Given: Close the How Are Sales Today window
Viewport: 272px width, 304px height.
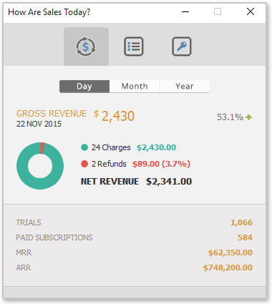Looking at the screenshot, I should click(251, 11).
